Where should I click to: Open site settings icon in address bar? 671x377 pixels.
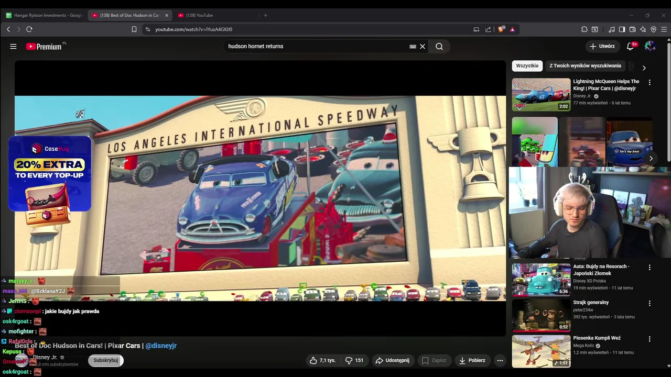click(x=148, y=29)
